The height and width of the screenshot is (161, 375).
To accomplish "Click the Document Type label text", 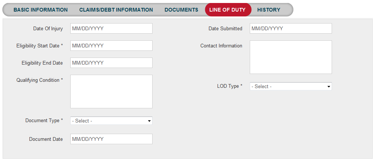I will 42,120.
